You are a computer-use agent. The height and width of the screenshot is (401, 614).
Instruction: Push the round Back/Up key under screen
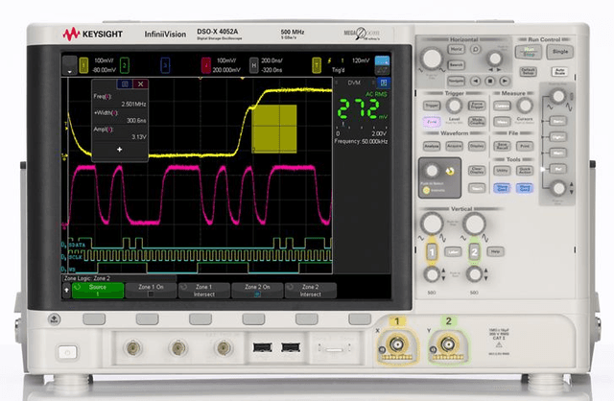(x=54, y=319)
